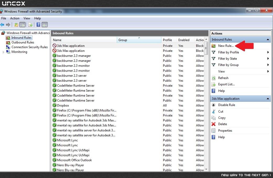Viewport: 273px width, 178px height.
Task: Click the rules list scroll up arrow
Action: pyautogui.click(x=206, y=39)
